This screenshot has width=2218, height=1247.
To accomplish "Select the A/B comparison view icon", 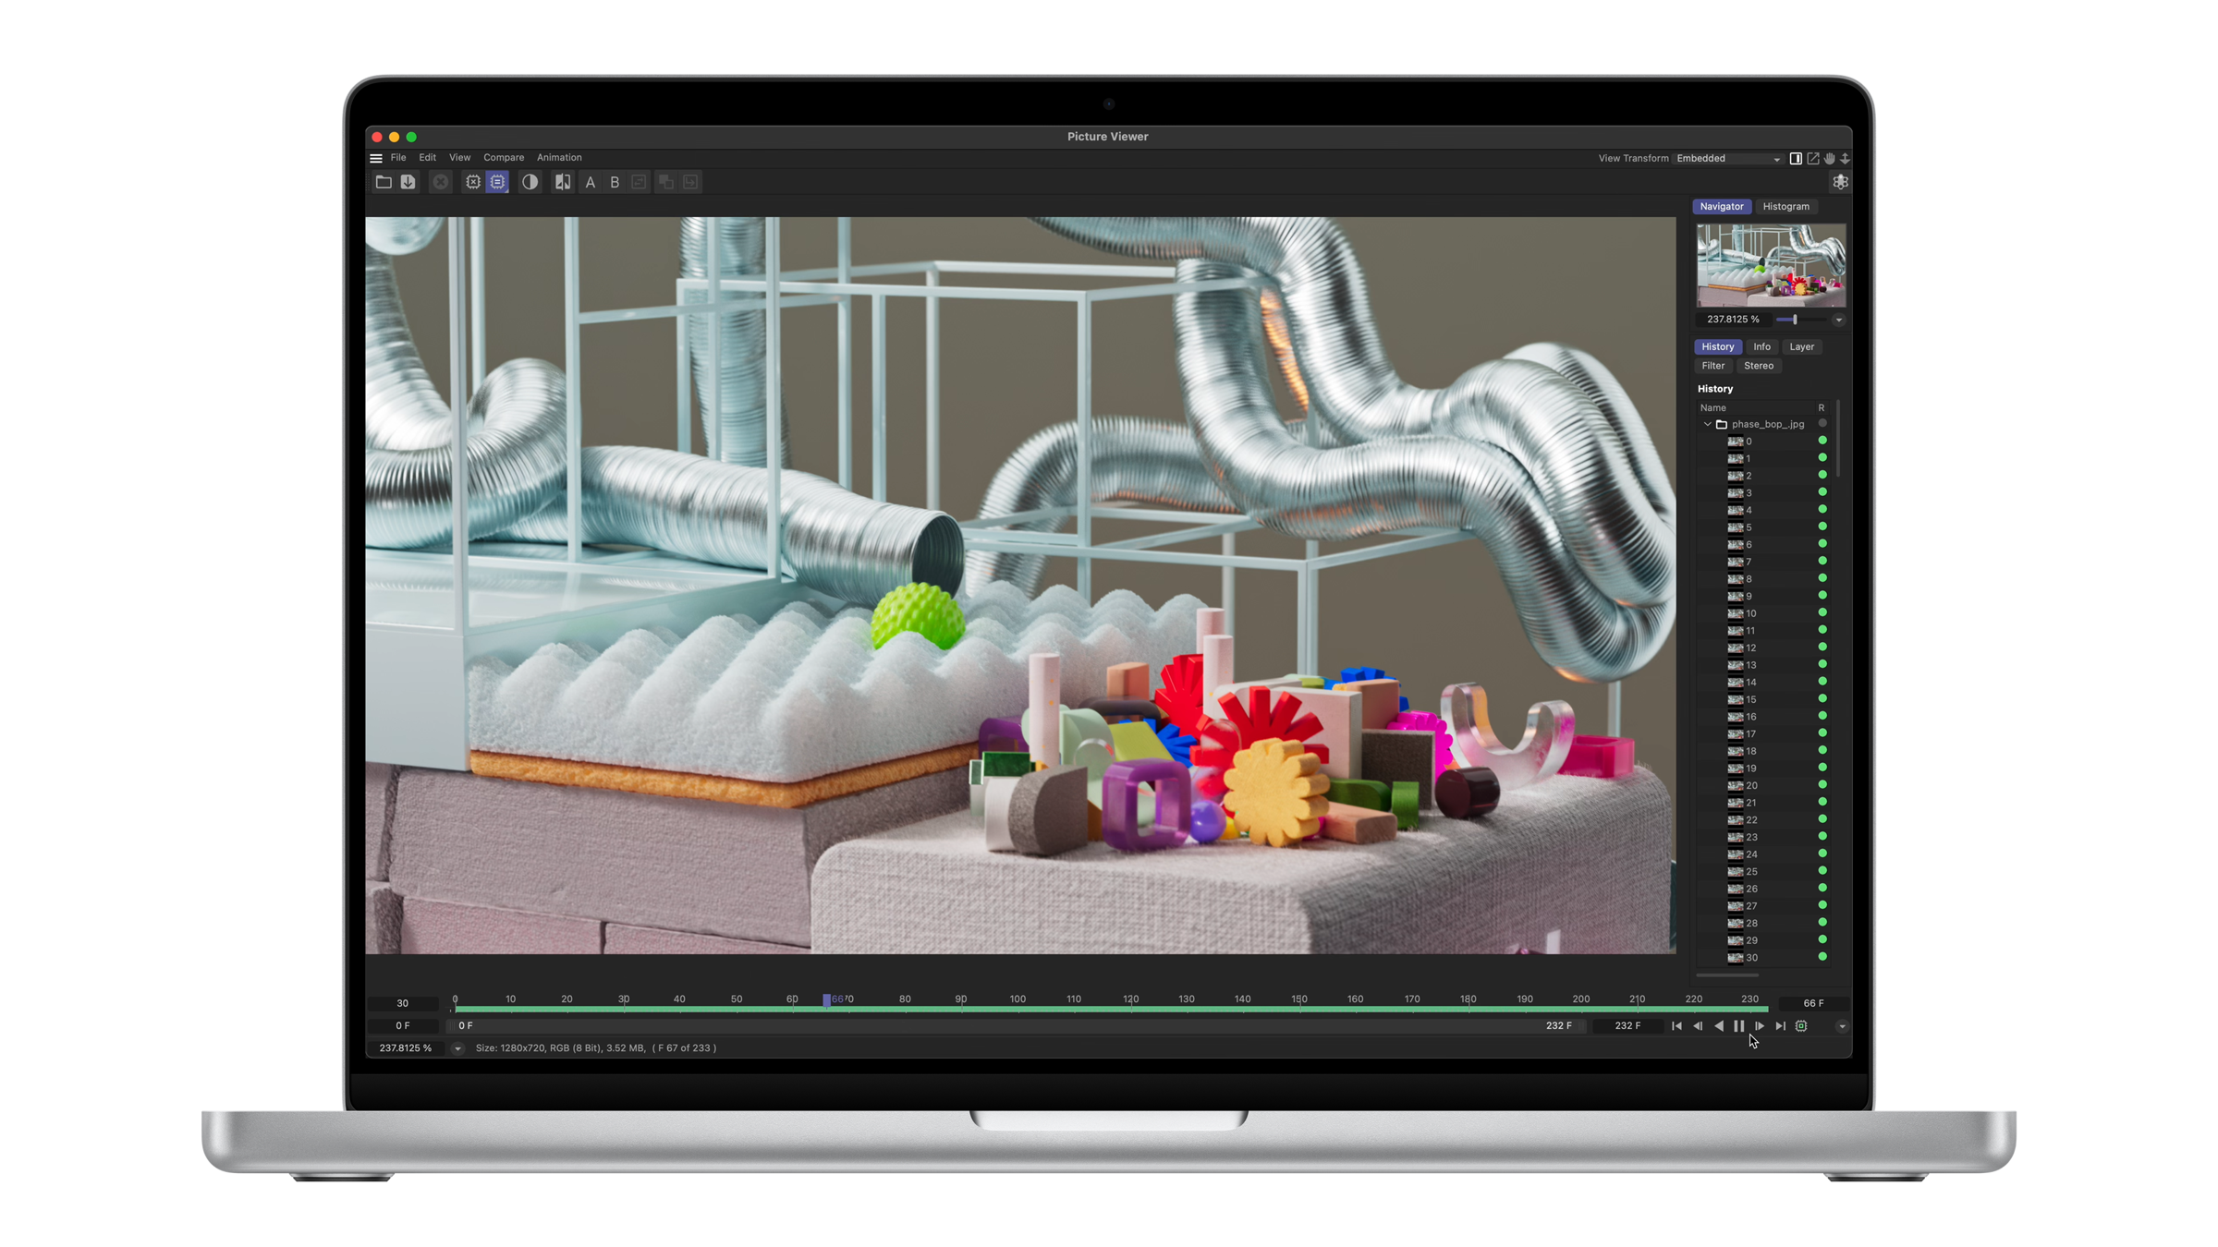I will point(562,181).
